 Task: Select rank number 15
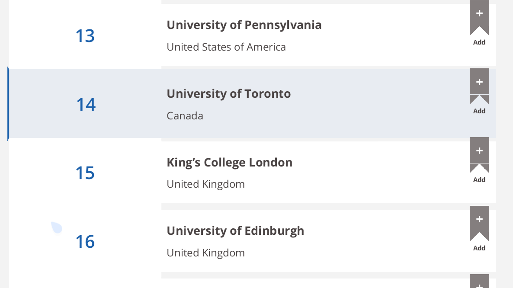click(85, 173)
